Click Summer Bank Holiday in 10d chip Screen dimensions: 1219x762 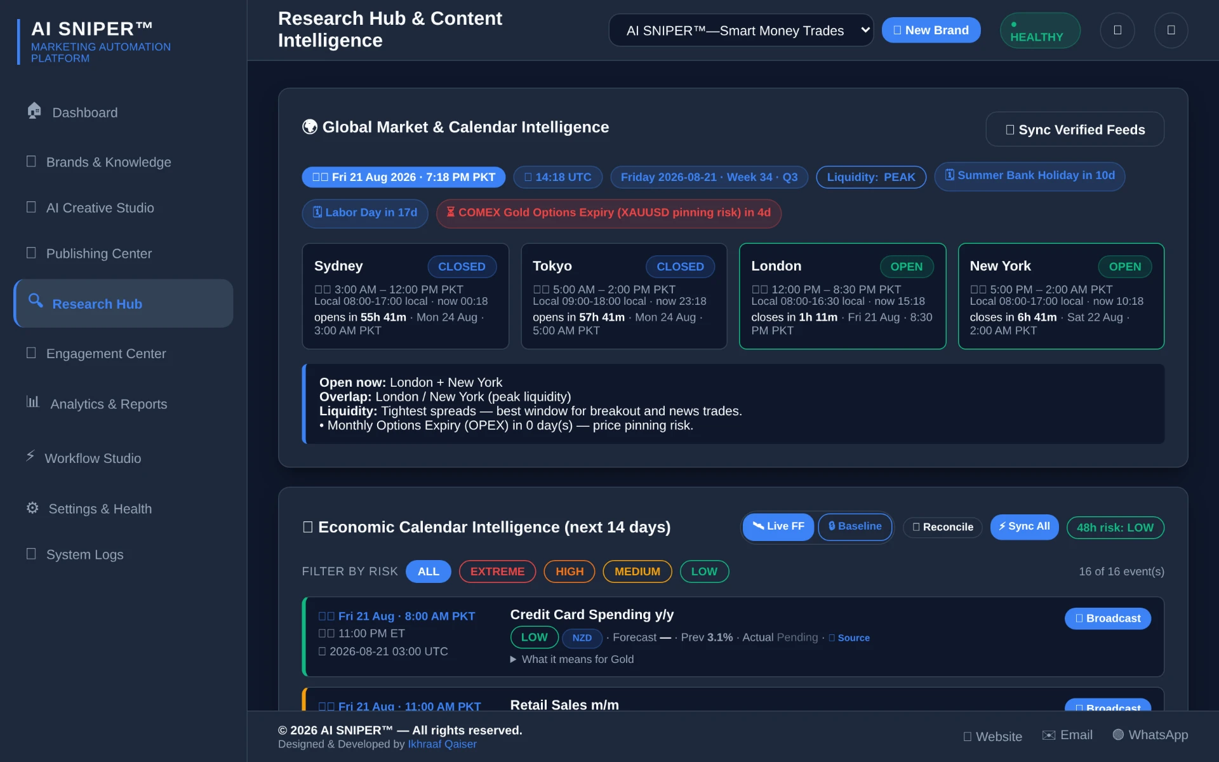[1030, 176]
